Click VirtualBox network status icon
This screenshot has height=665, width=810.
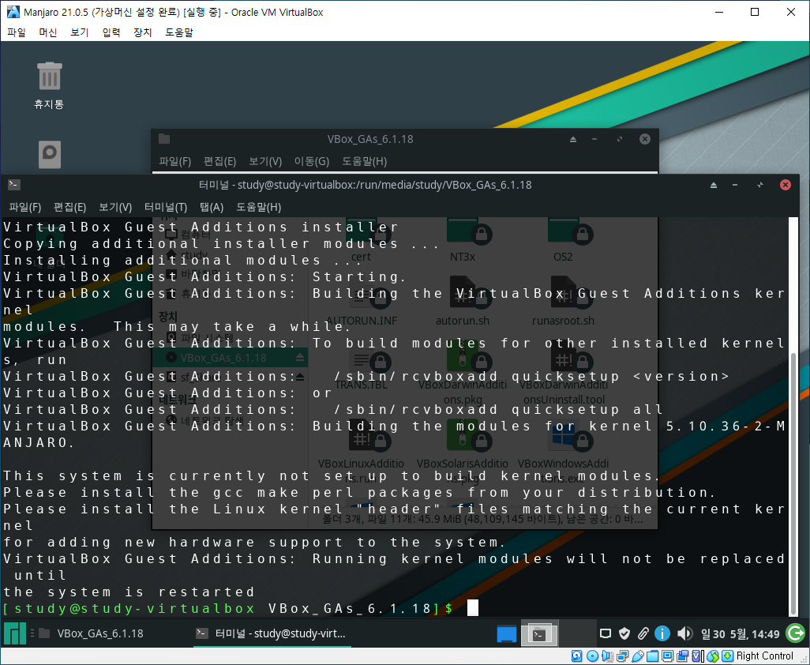(x=622, y=656)
